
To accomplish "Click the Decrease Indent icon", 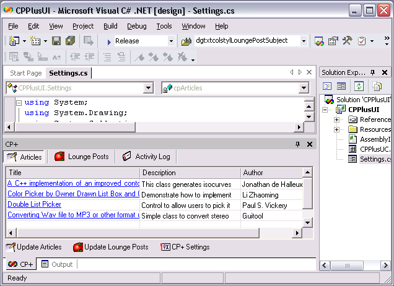I will (x=75, y=57).
